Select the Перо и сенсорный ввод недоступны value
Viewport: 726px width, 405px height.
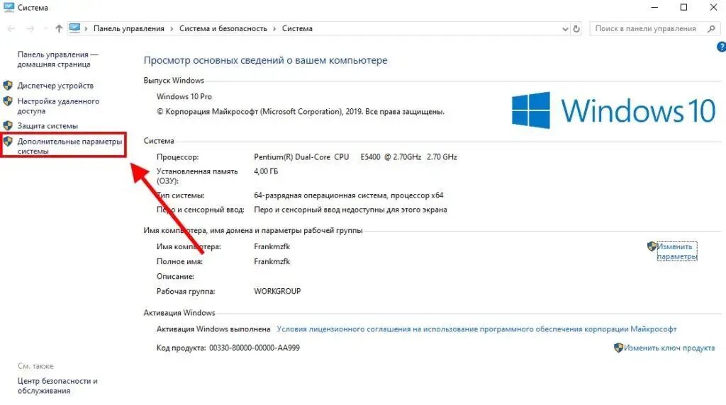coord(350,210)
